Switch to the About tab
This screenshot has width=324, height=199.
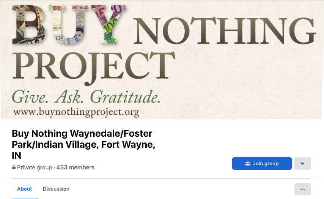click(x=25, y=189)
